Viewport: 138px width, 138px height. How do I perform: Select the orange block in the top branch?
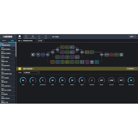(62, 47)
